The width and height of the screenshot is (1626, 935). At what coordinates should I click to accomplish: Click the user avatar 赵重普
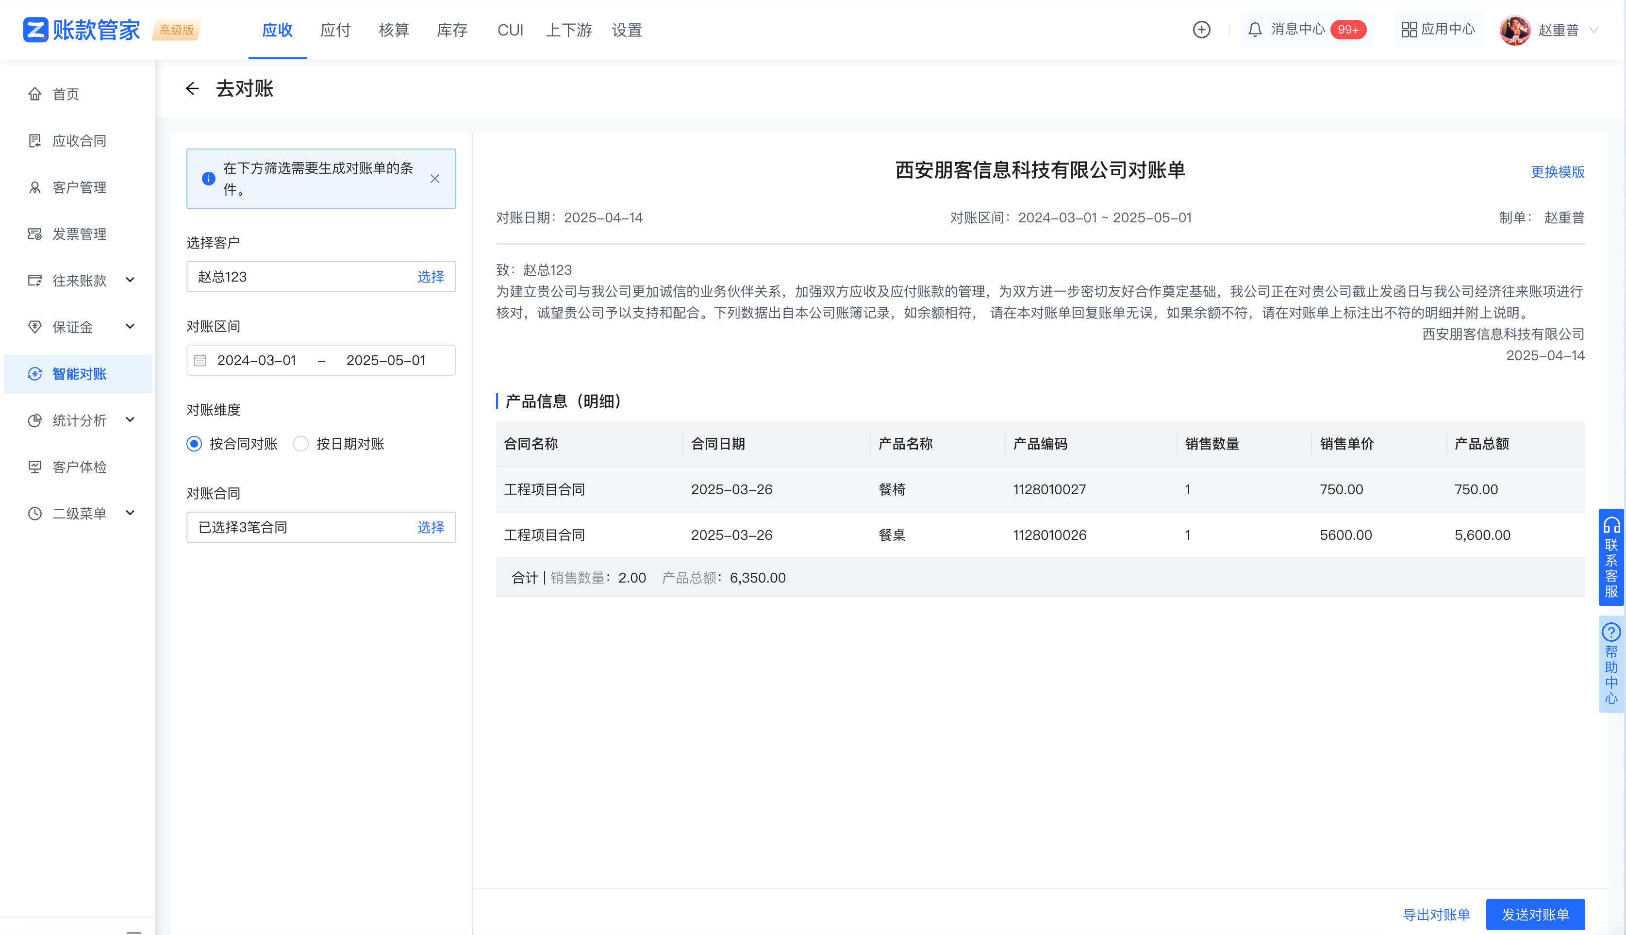click(1514, 30)
